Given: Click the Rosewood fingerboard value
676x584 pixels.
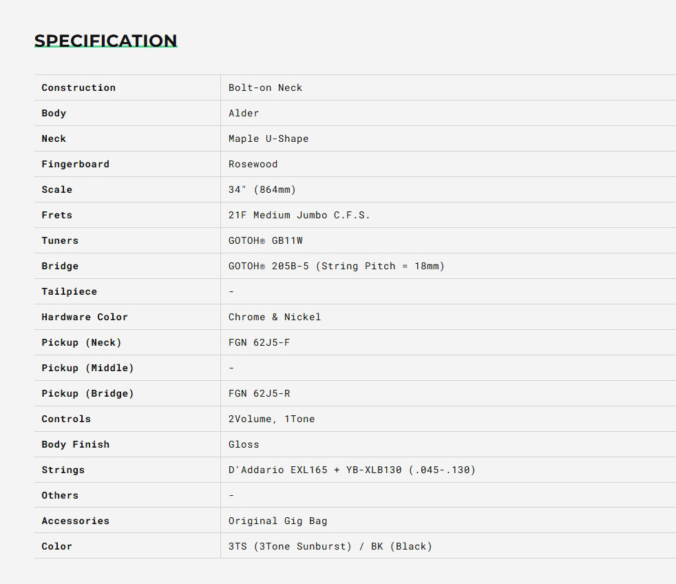Looking at the screenshot, I should (253, 164).
